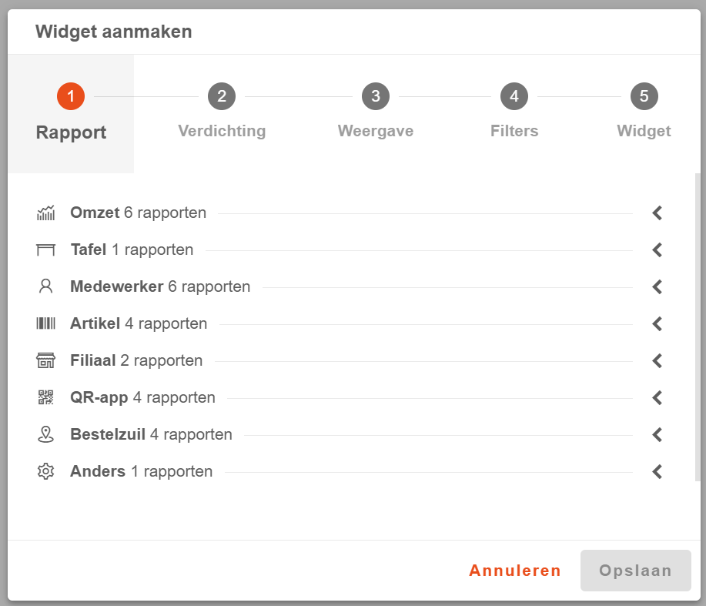Expand the Omzet reports chevron

(x=657, y=213)
